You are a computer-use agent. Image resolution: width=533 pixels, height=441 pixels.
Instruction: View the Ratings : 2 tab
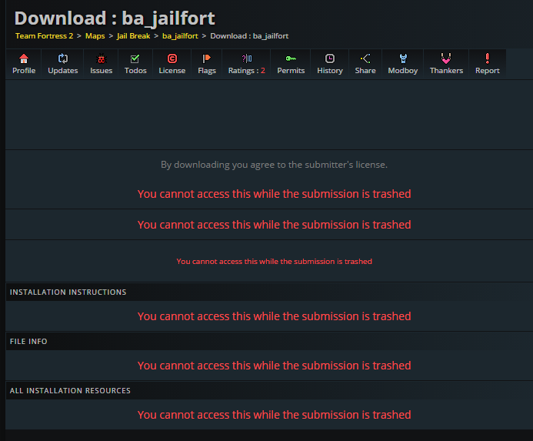[246, 64]
